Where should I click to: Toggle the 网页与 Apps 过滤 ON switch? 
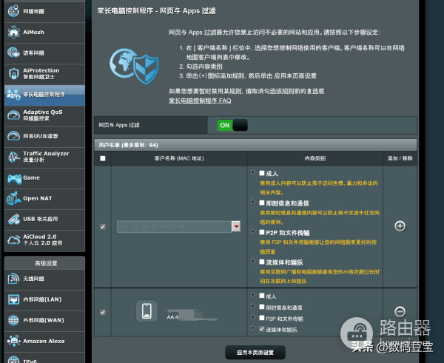point(232,125)
